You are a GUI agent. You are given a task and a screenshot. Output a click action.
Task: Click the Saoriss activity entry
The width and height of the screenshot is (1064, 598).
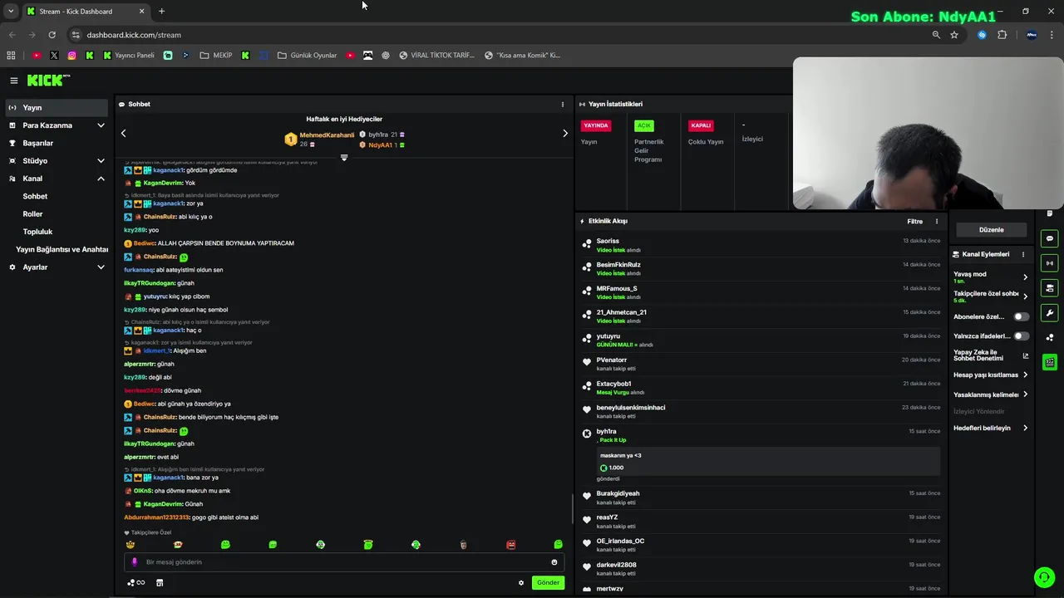click(761, 245)
